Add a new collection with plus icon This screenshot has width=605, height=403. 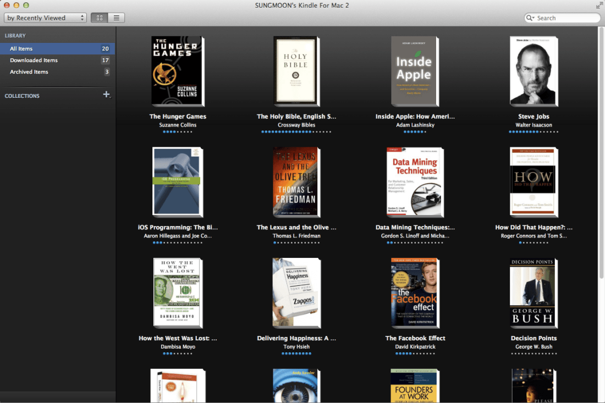click(106, 95)
